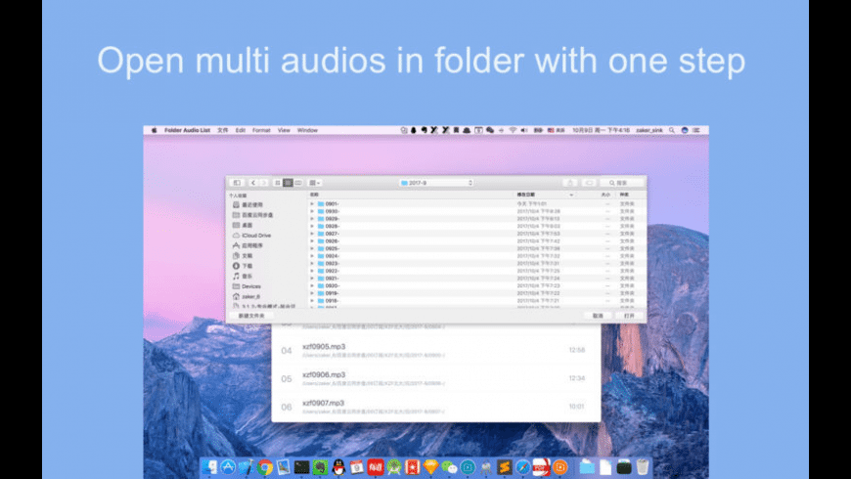Go back in the file dialog
Screen dimensions: 851x479
(253, 183)
